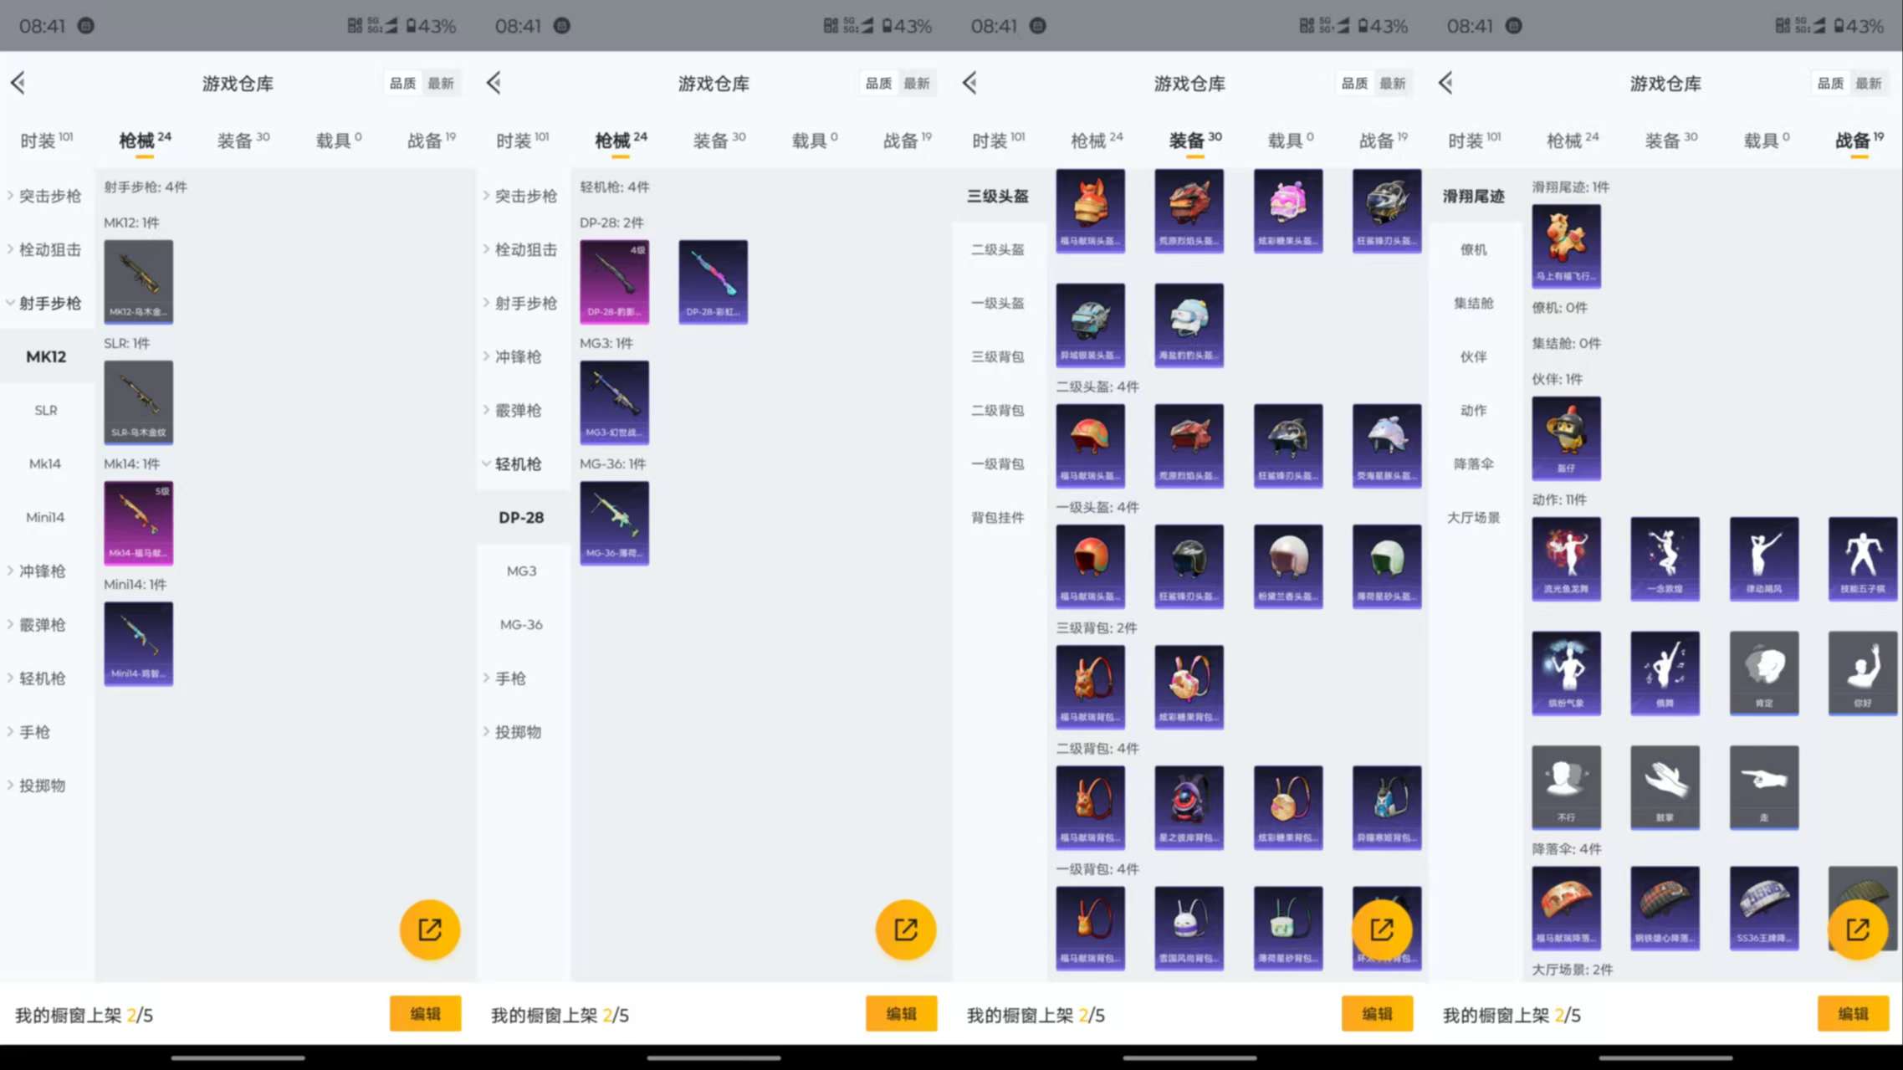Select the 三级头盔 helmet filter
The image size is (1903, 1070).
point(999,196)
